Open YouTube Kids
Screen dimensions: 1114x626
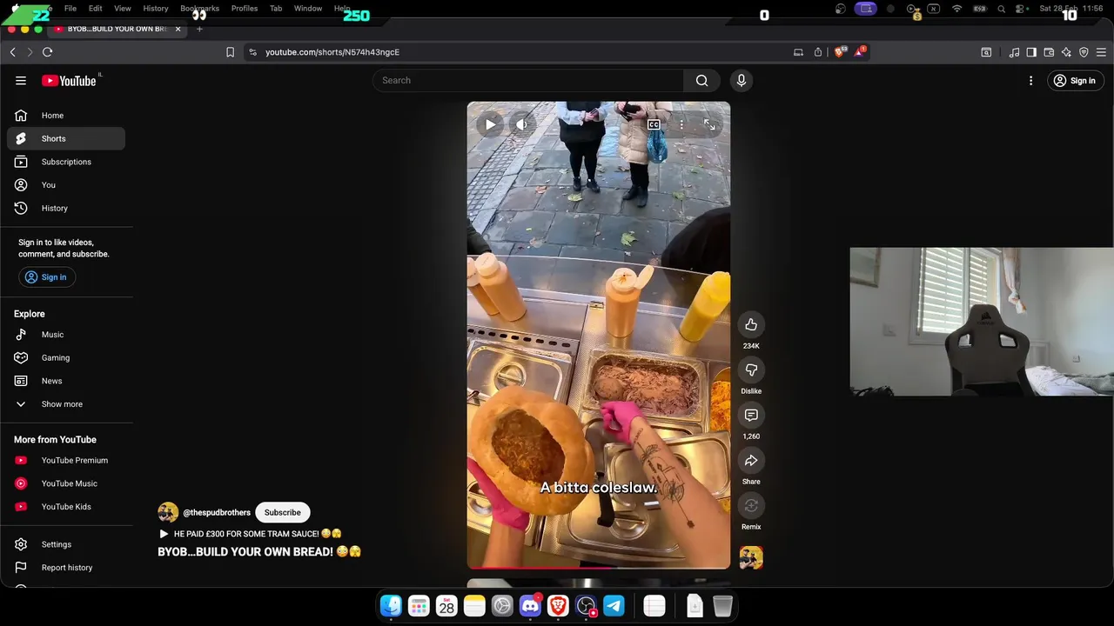(66, 506)
